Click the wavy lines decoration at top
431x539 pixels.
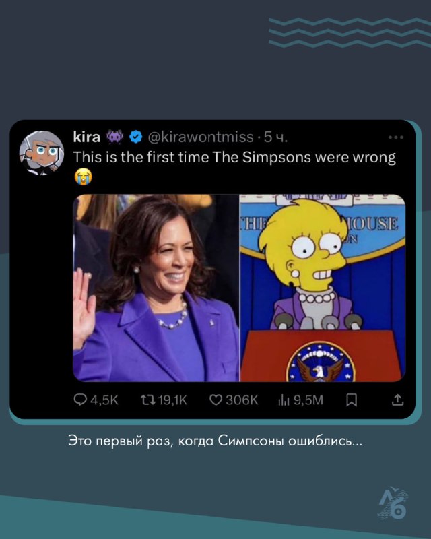(350, 32)
